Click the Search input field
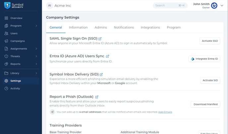228x134 pixels. pyautogui.click(x=170, y=6)
